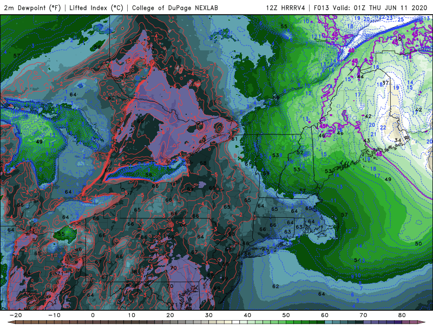
Task: Click the "80" color scale label
Action: (x=402, y=315)
